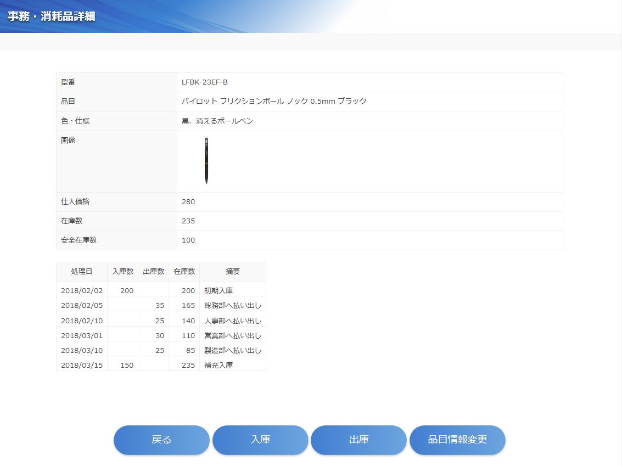Click the 戻る button
622x466 pixels.
161,440
